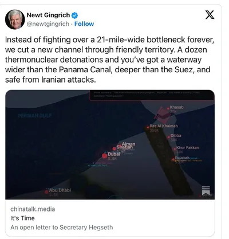Click the X logo icon
The height and width of the screenshot is (239, 229).
pos(210,15)
